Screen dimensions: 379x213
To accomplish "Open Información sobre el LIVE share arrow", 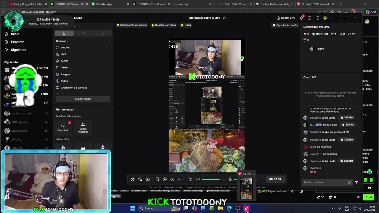I will pyautogui.click(x=224, y=18).
